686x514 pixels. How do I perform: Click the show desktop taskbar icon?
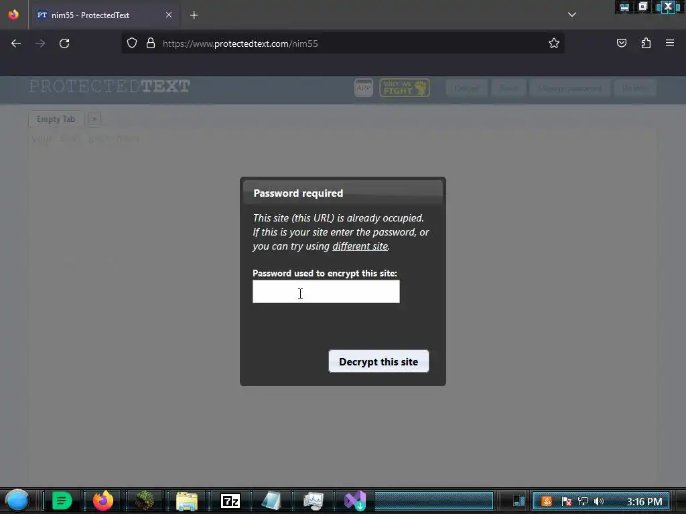pyautogui.click(x=519, y=501)
